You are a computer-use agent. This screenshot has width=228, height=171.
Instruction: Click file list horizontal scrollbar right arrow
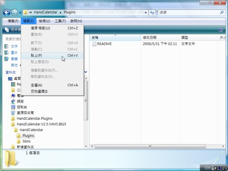pos(223,146)
